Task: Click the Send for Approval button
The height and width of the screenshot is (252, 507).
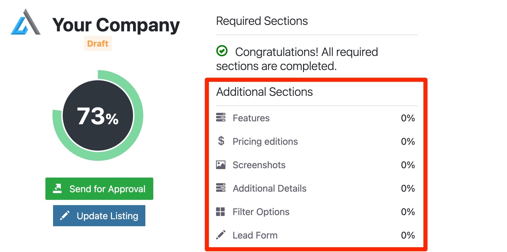Action: 99,189
